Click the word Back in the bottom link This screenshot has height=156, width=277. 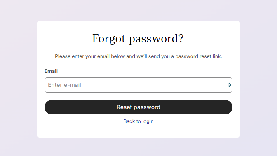pyautogui.click(x=129, y=121)
